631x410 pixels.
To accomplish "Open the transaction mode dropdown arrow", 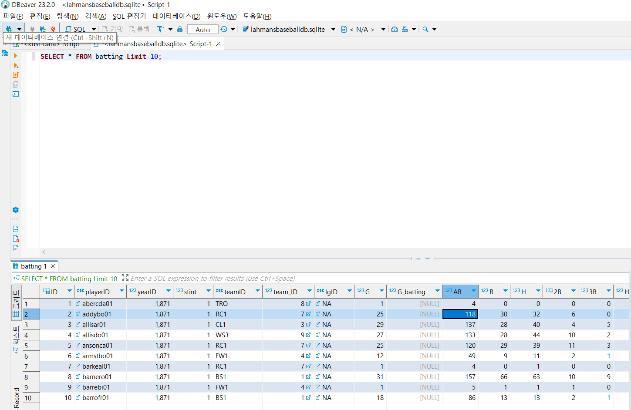I will [170, 29].
